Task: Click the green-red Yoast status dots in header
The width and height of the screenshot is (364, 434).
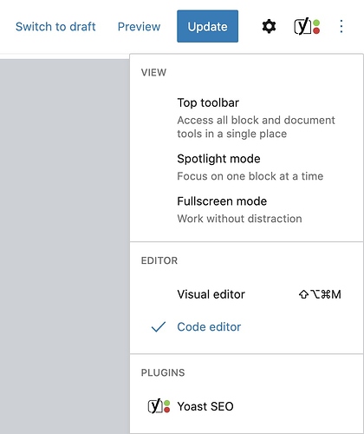Action: [x=316, y=26]
